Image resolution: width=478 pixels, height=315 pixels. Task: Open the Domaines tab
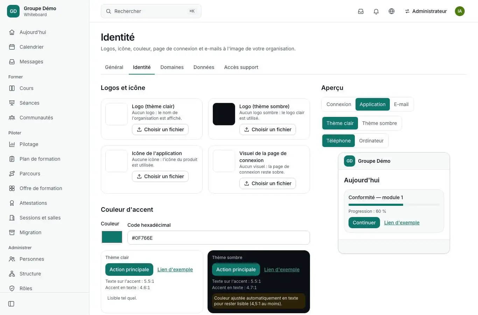tap(172, 67)
